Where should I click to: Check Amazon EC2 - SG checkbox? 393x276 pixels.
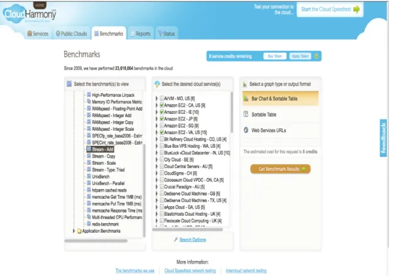pos(162,125)
